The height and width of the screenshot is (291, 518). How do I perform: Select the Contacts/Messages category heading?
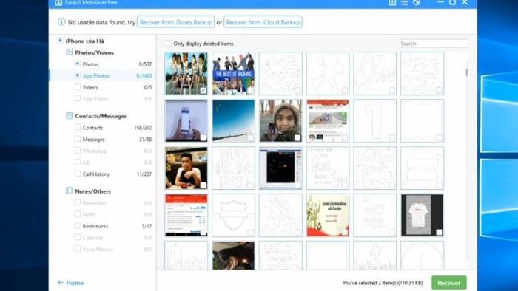[101, 116]
